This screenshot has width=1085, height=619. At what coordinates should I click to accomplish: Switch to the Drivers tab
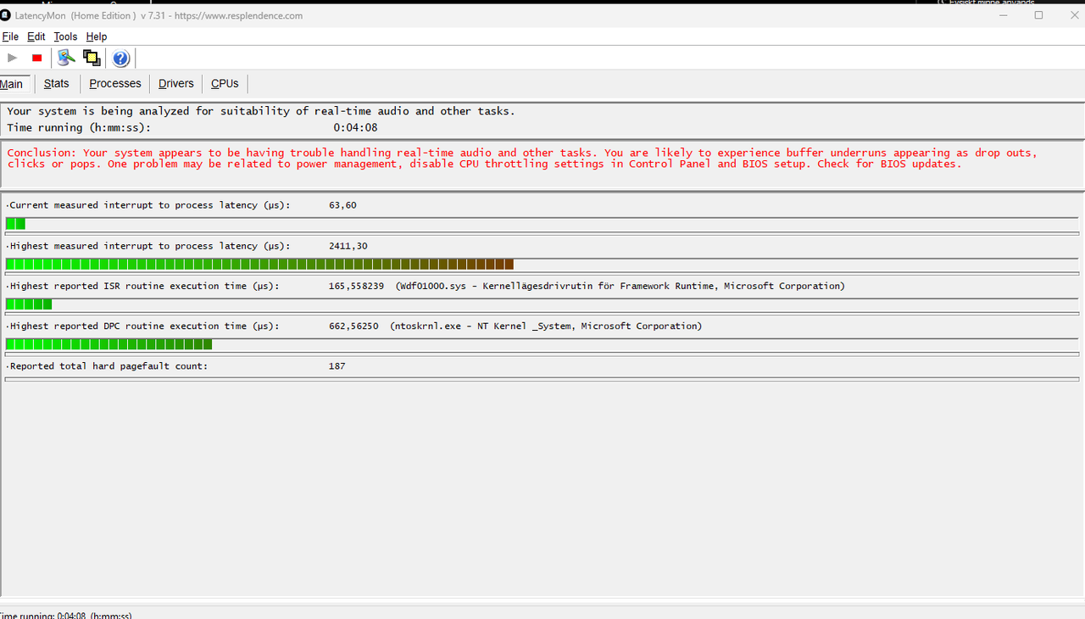tap(176, 83)
